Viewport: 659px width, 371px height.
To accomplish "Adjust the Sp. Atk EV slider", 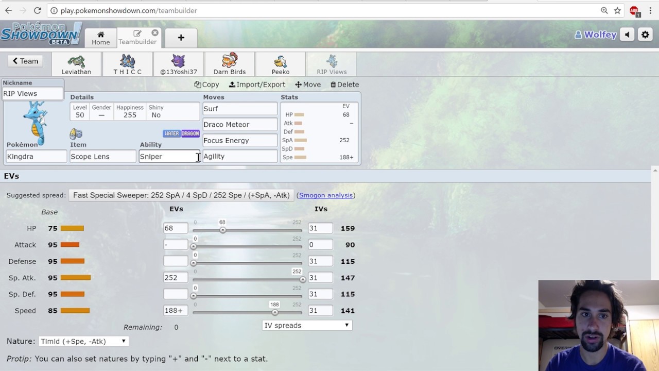I will coord(247,279).
